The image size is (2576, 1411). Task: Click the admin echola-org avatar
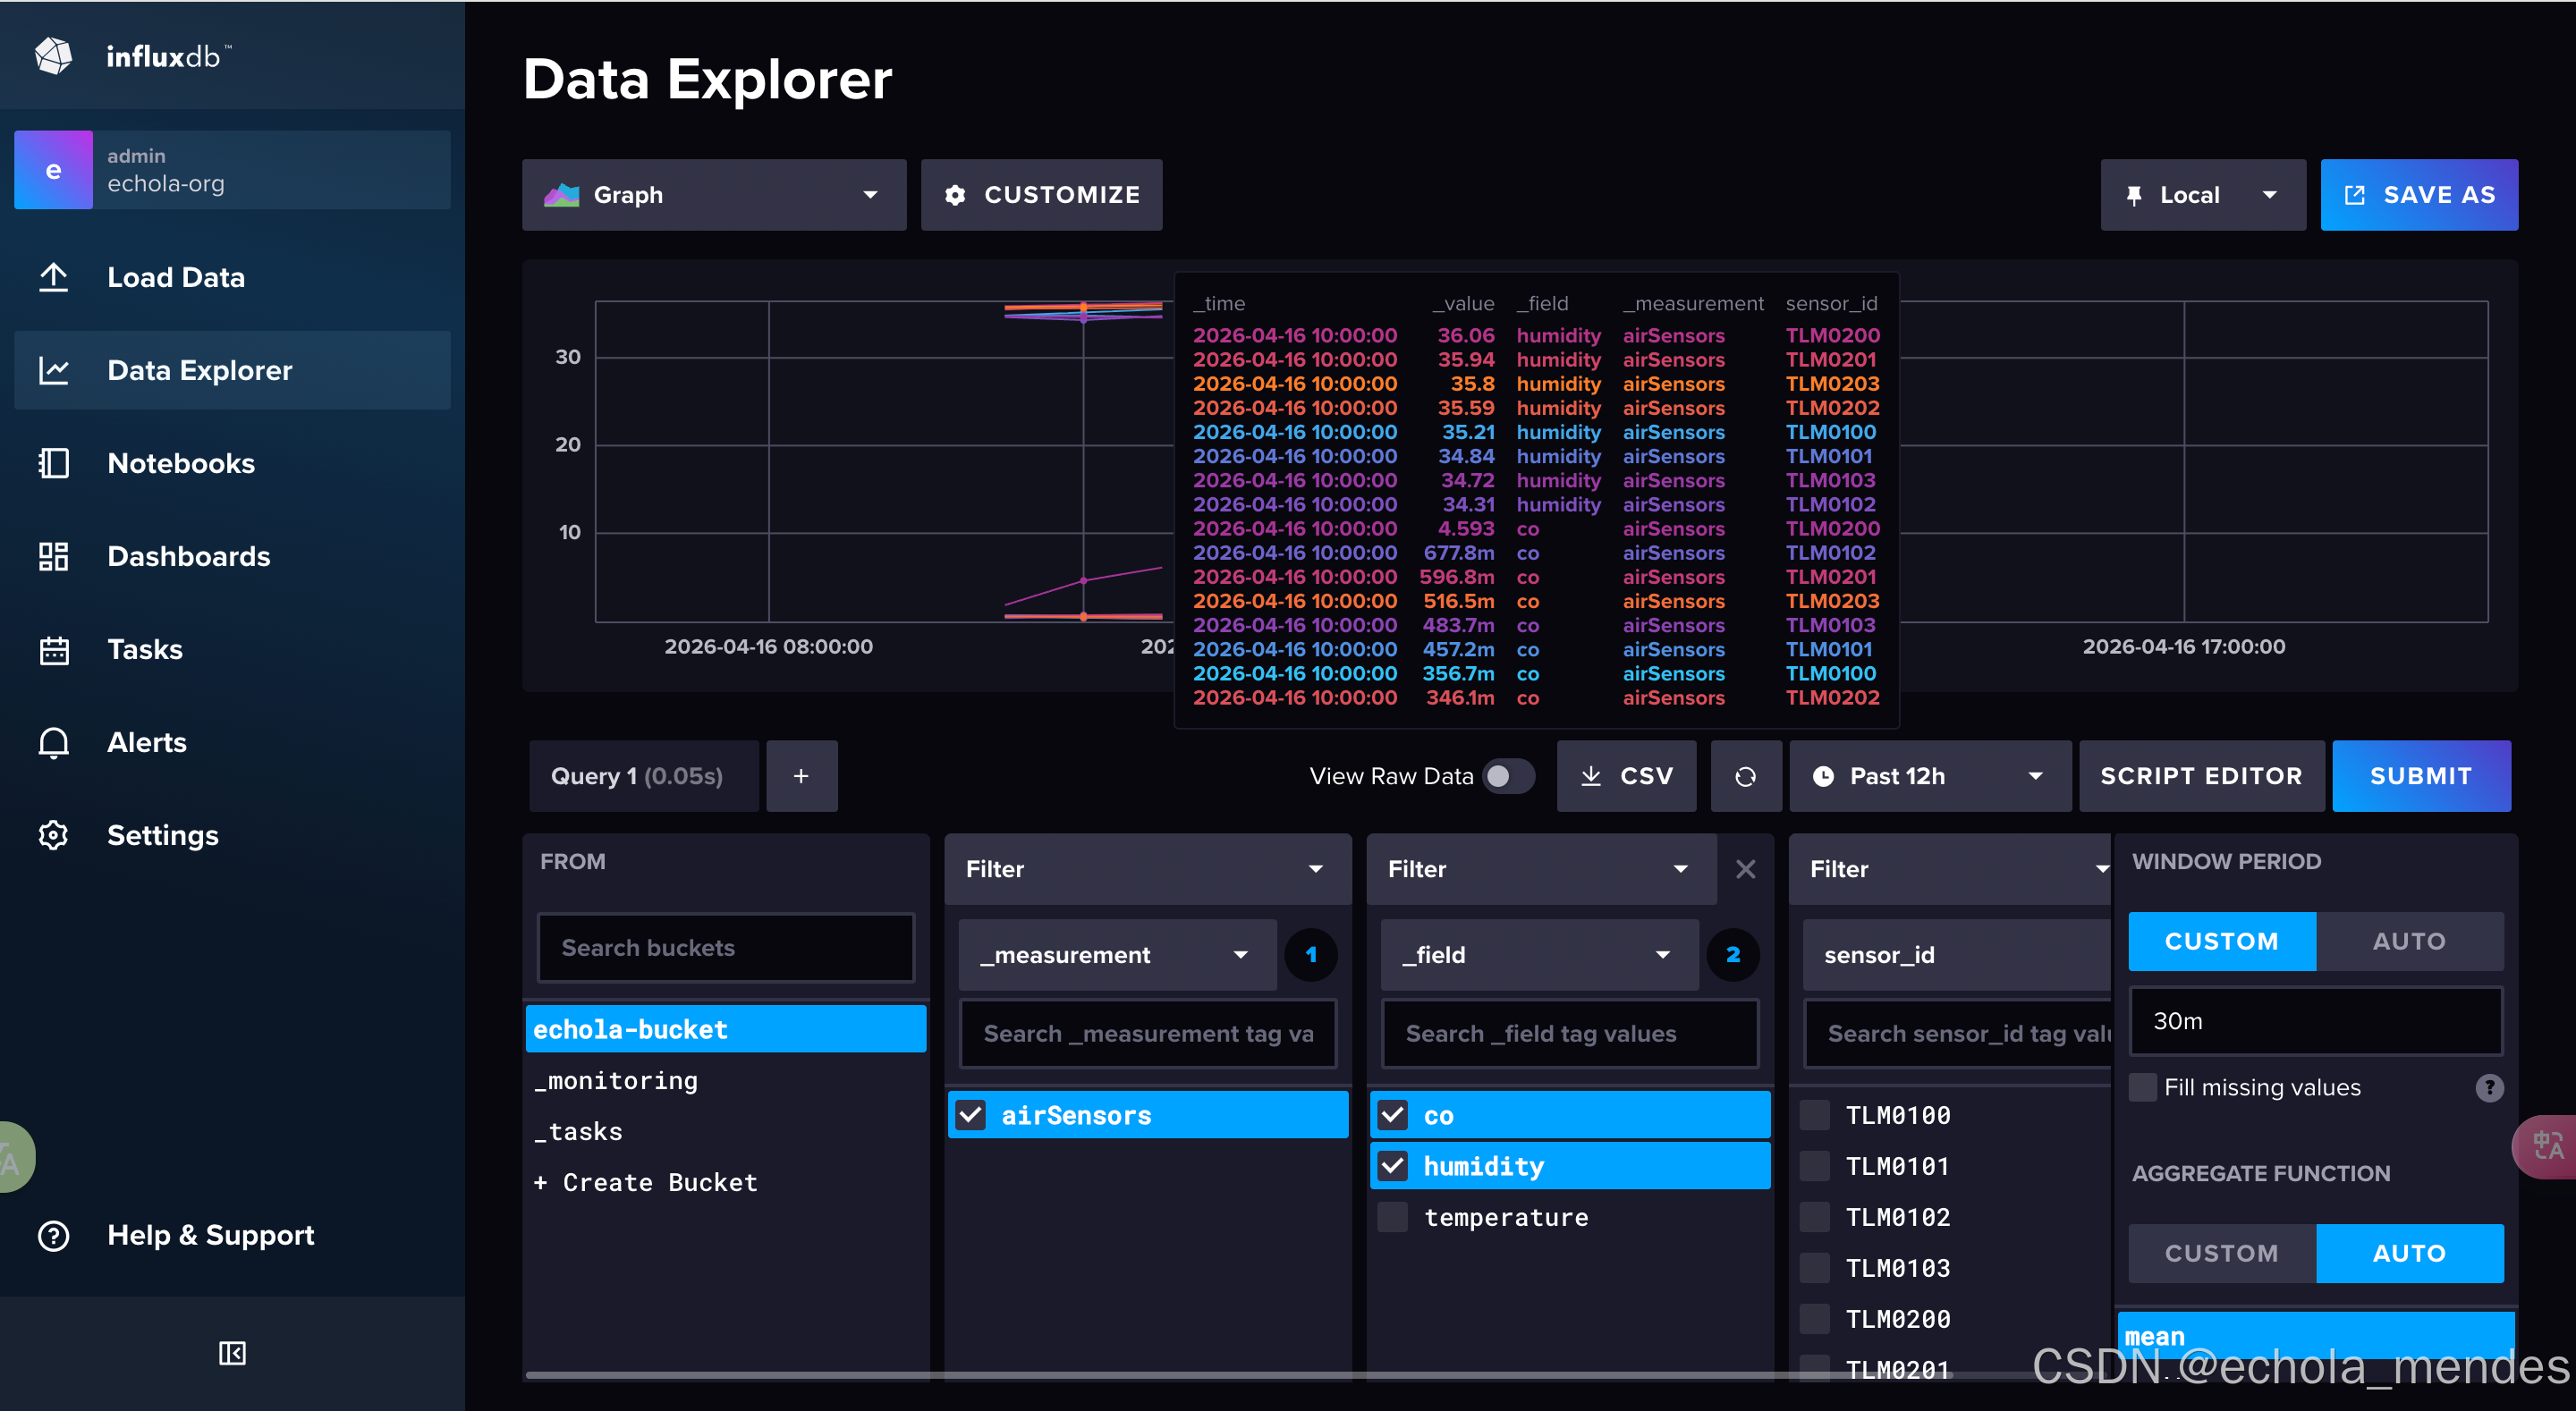[54, 170]
